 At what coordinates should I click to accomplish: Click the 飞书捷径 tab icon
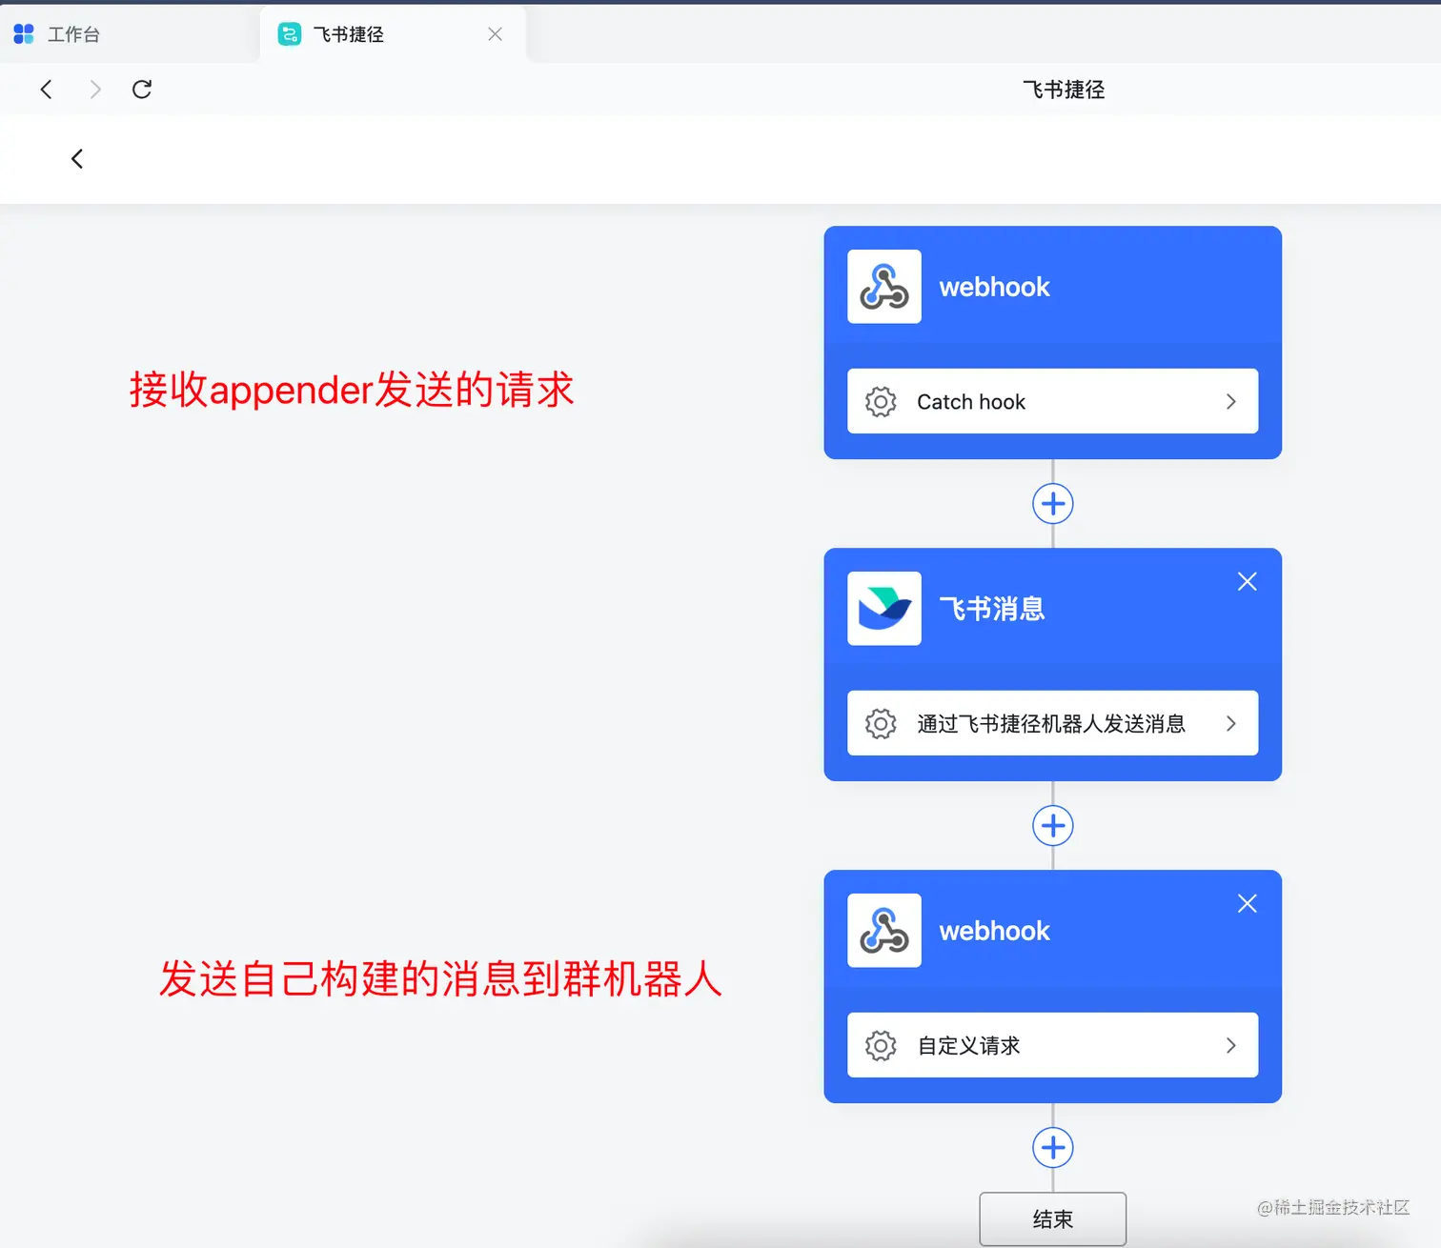point(289,34)
